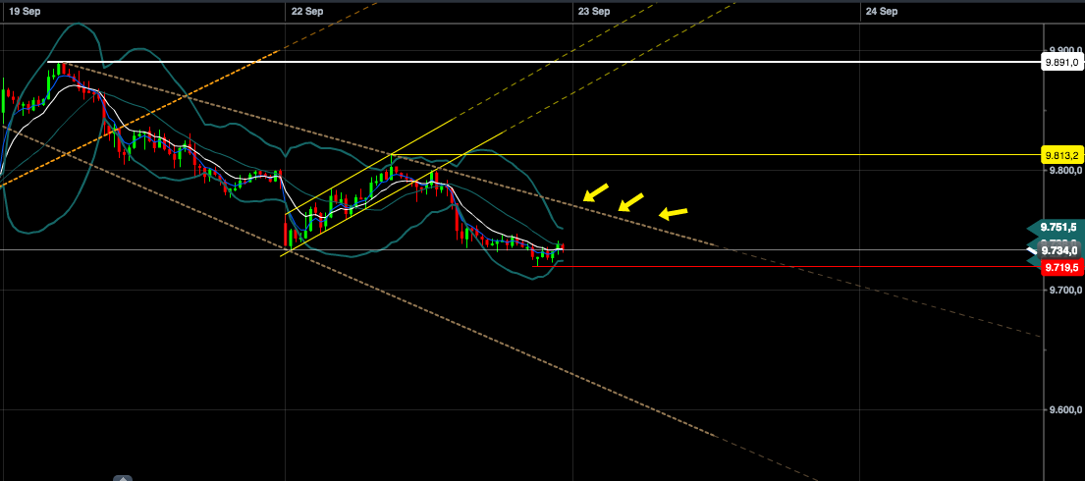This screenshot has height=481, width=1085.
Task: Select the white 9.891,0 price label
Action: (x=1061, y=62)
